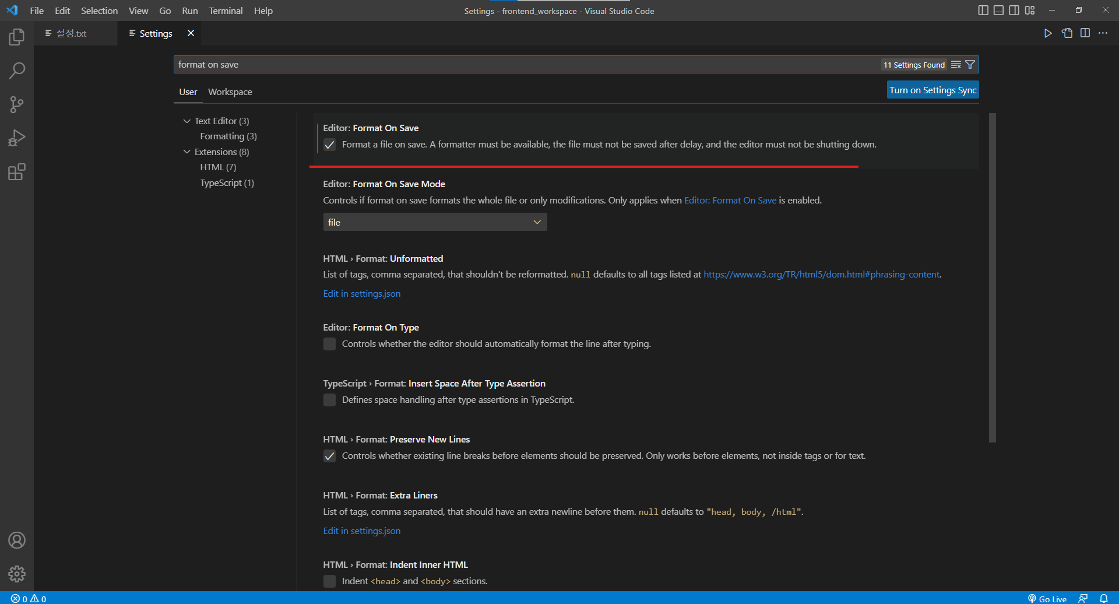Image resolution: width=1119 pixels, height=604 pixels.
Task: Select Formatting (3) in settings tree
Action: coord(228,136)
